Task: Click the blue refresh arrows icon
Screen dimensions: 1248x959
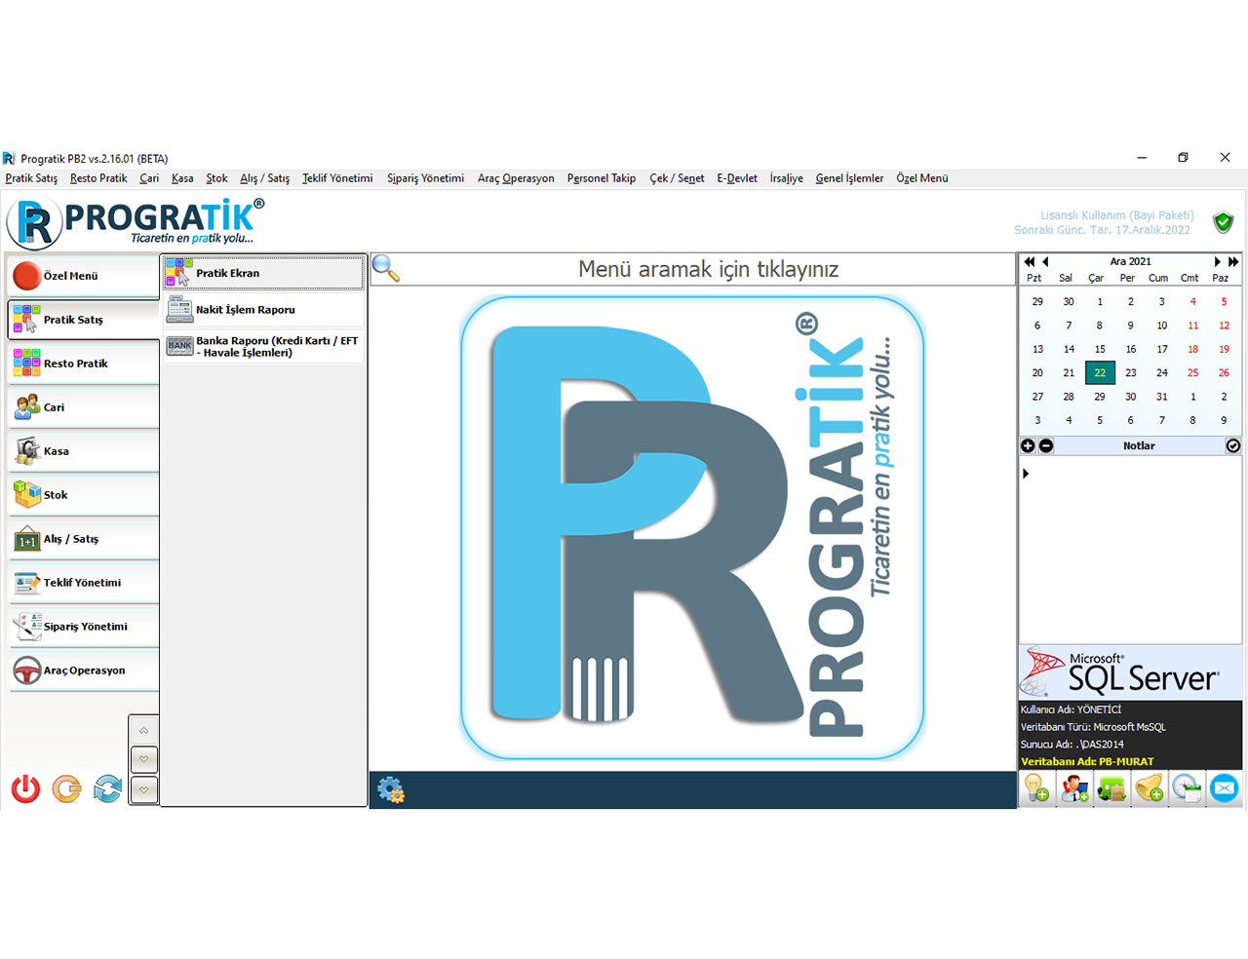Action: (107, 788)
